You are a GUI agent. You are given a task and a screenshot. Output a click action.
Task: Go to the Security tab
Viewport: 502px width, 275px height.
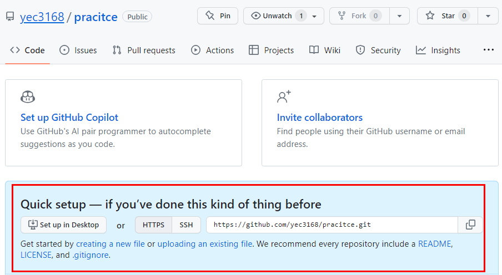(378, 50)
